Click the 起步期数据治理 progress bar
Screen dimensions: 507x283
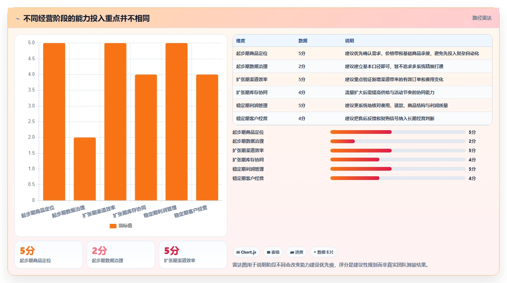tap(398, 141)
